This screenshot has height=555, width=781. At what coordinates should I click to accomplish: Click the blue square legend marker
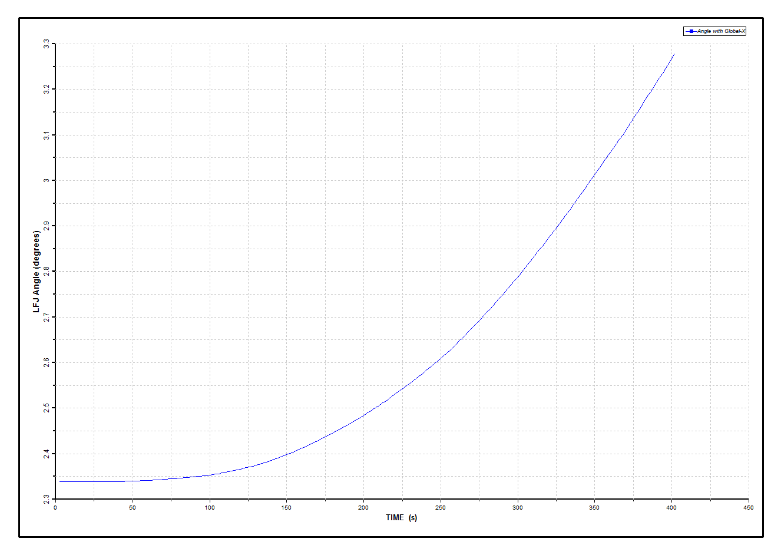(x=691, y=31)
